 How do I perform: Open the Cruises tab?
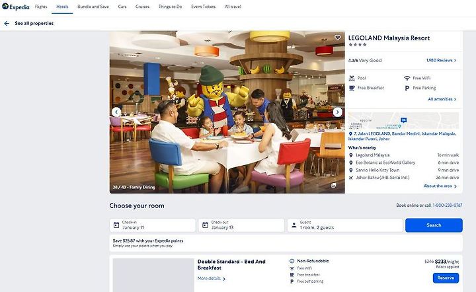[x=142, y=7]
